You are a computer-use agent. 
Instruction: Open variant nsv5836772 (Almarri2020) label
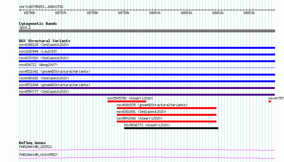pyautogui.click(x=147, y=125)
